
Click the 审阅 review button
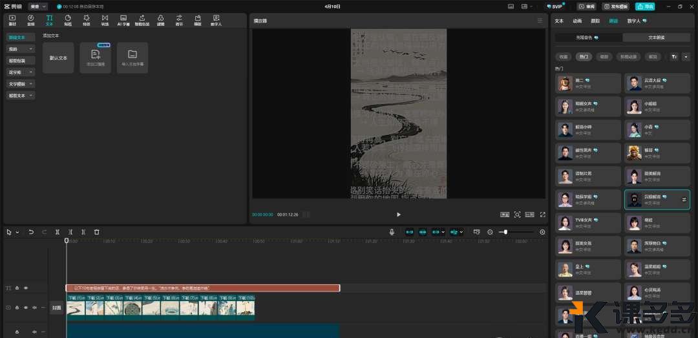(587, 6)
